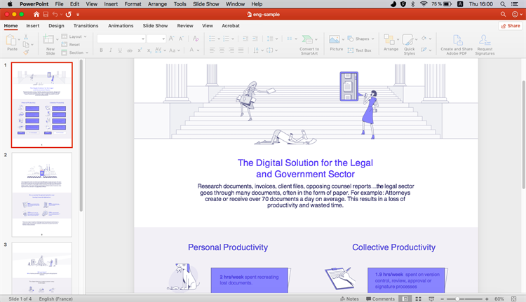
Task: Toggle the Notes pane
Action: tap(349, 298)
